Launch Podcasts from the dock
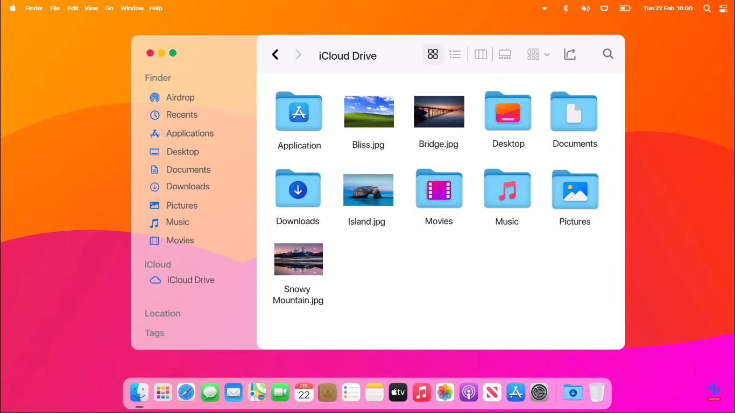735x413 pixels. [469, 393]
